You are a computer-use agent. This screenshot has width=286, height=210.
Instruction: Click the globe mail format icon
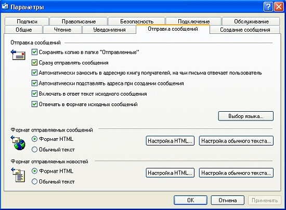click(18, 143)
